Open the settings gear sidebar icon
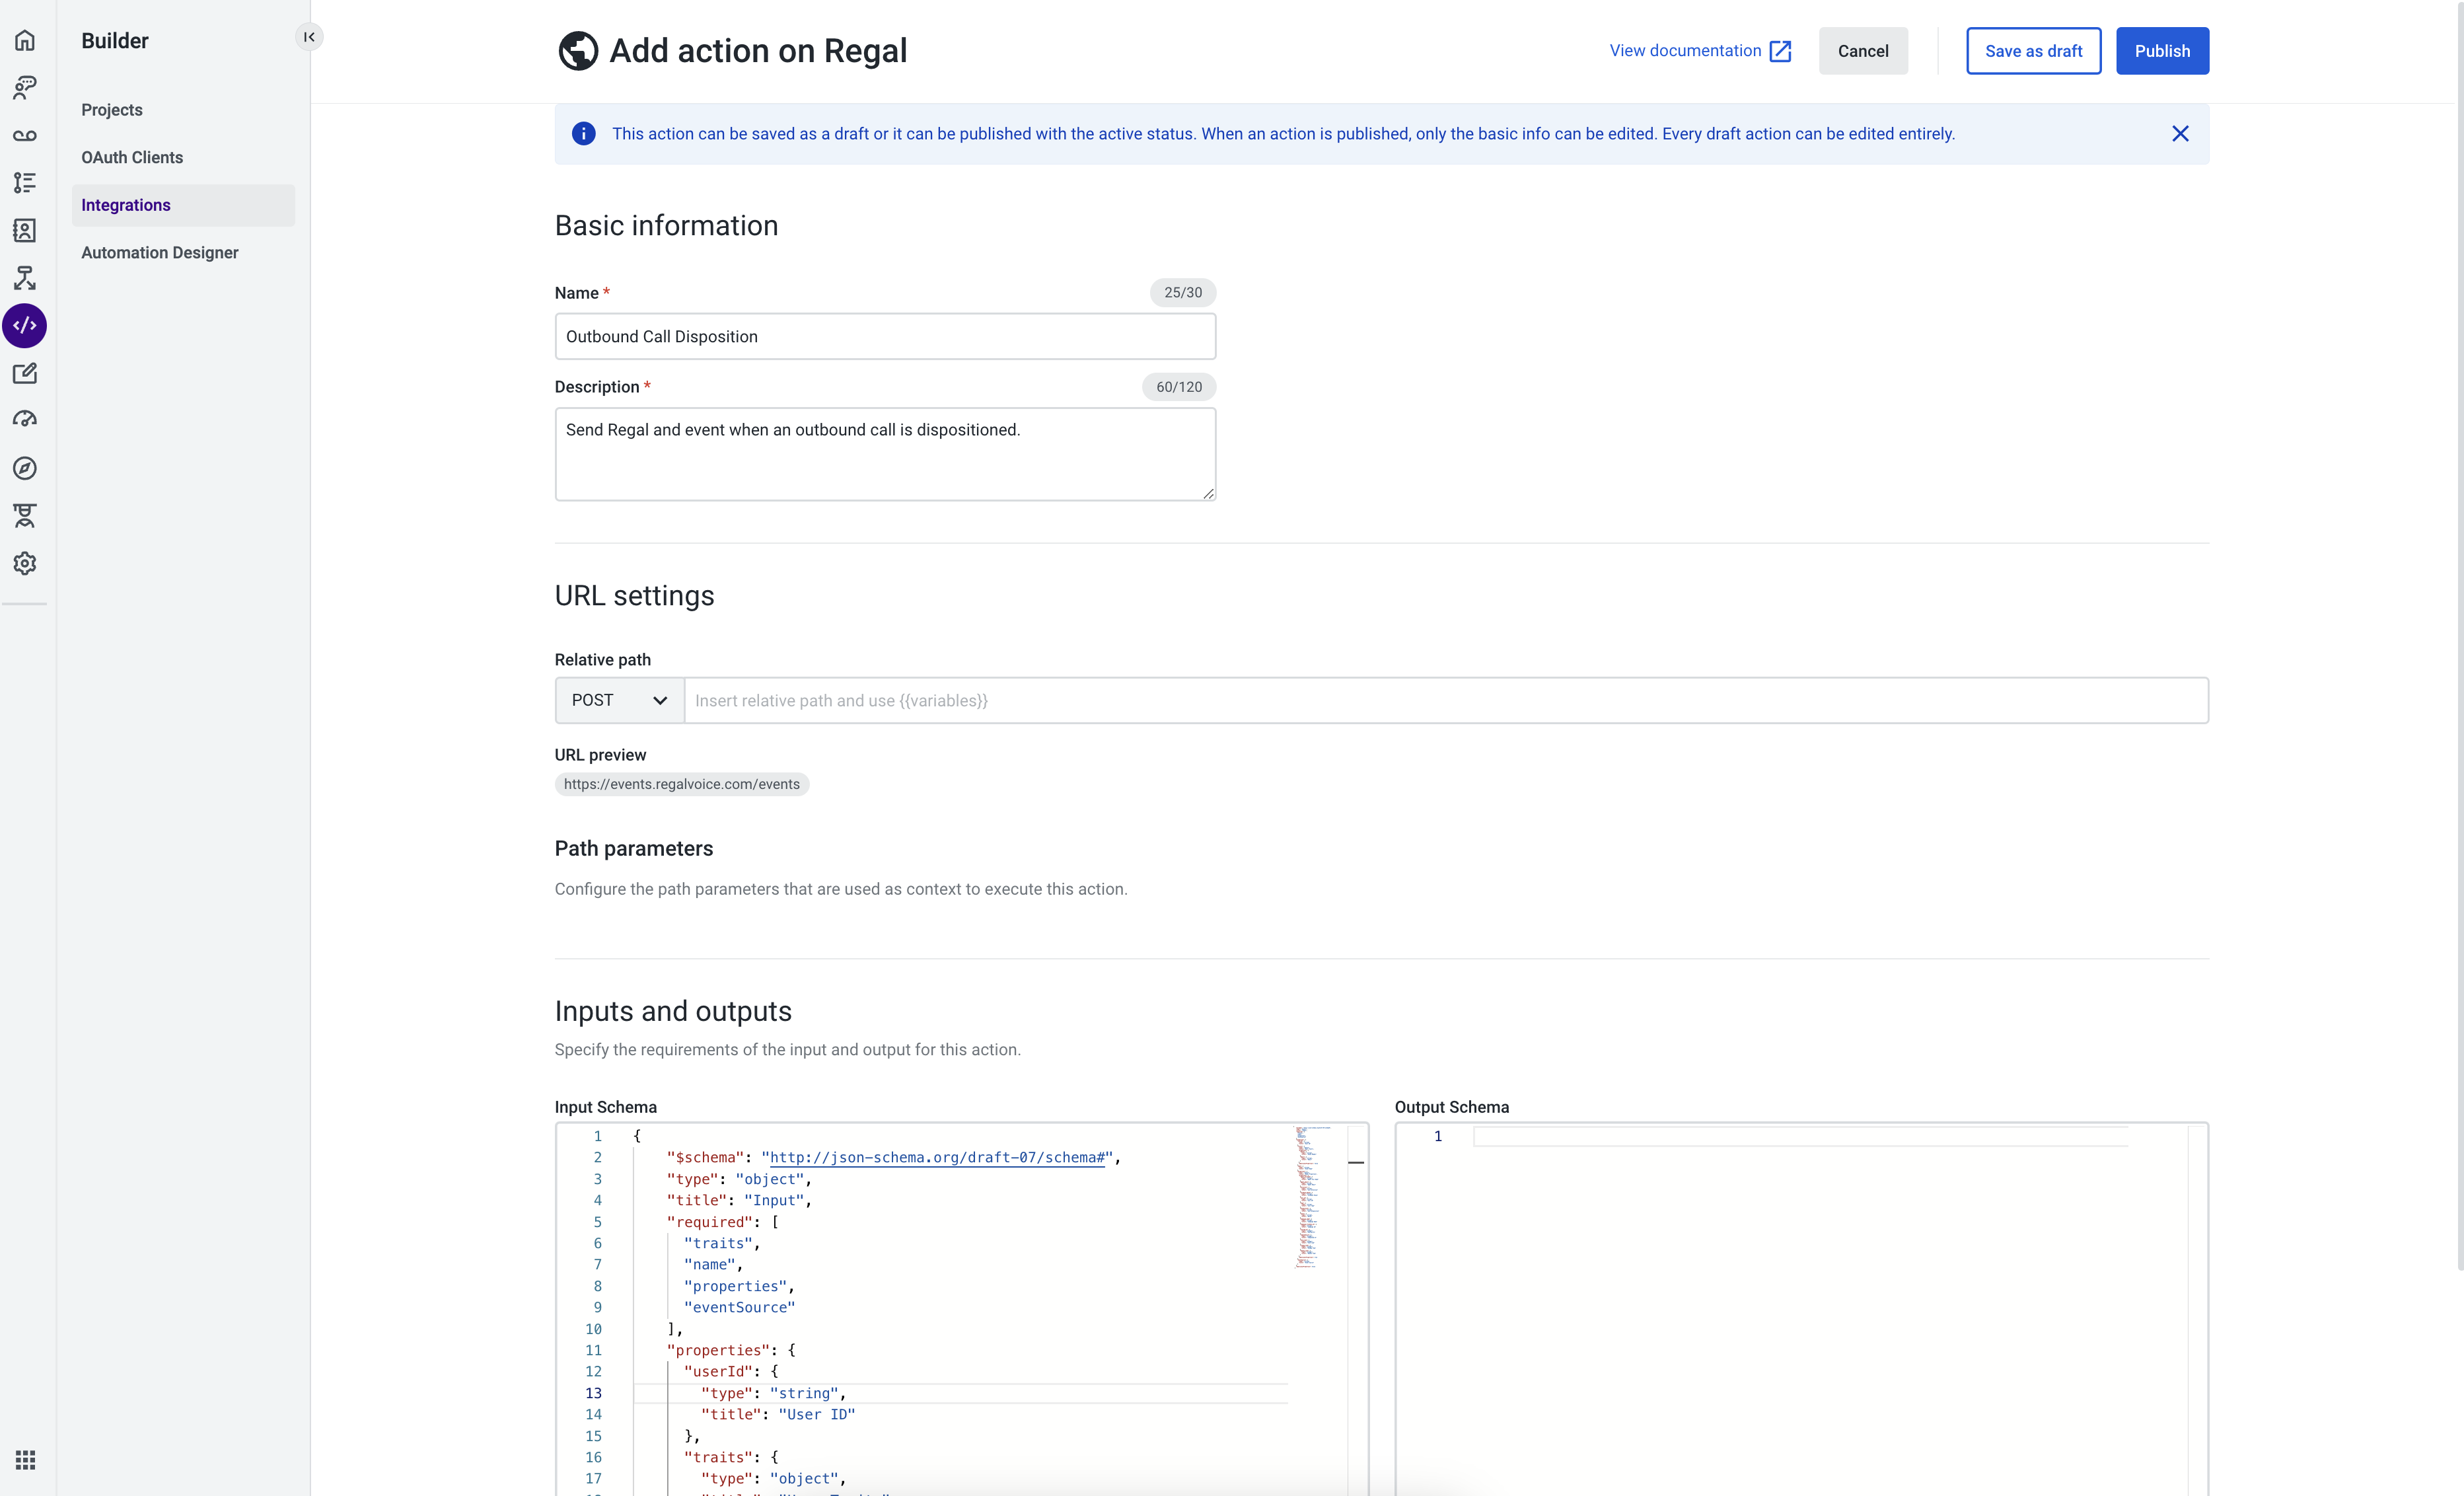Viewport: 2464px width, 1496px height. (25, 563)
